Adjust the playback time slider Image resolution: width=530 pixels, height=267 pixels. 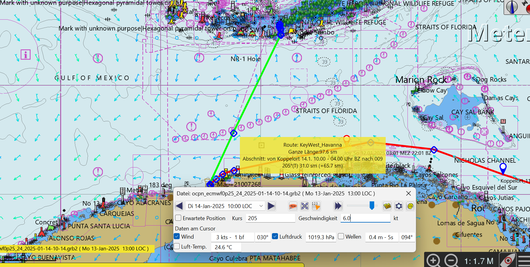pyautogui.click(x=372, y=206)
